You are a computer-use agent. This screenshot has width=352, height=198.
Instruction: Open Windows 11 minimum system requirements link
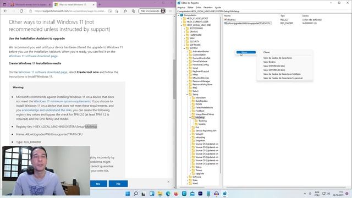(62, 101)
